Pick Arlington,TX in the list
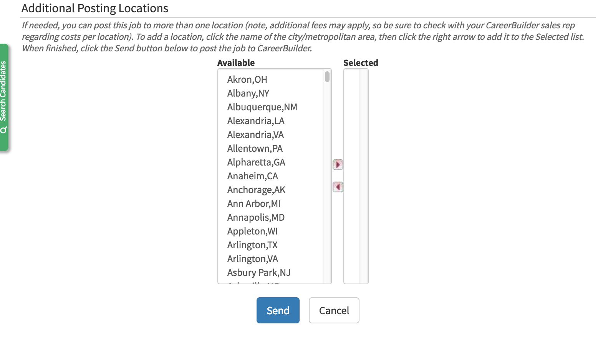 252,245
